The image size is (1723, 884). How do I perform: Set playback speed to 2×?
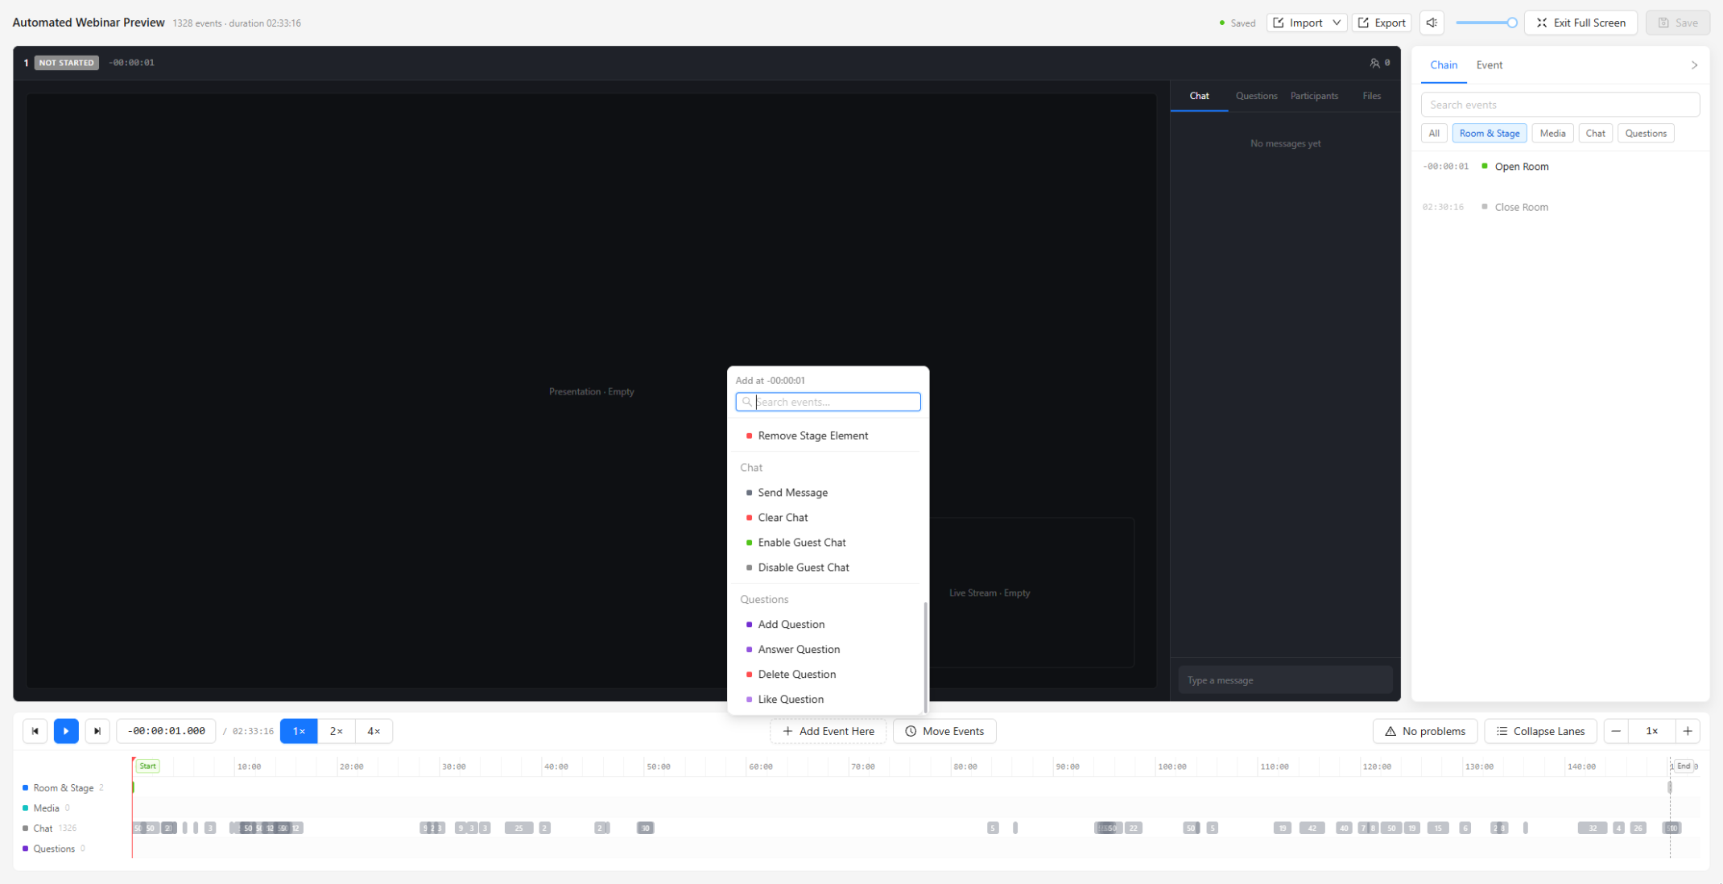click(337, 731)
